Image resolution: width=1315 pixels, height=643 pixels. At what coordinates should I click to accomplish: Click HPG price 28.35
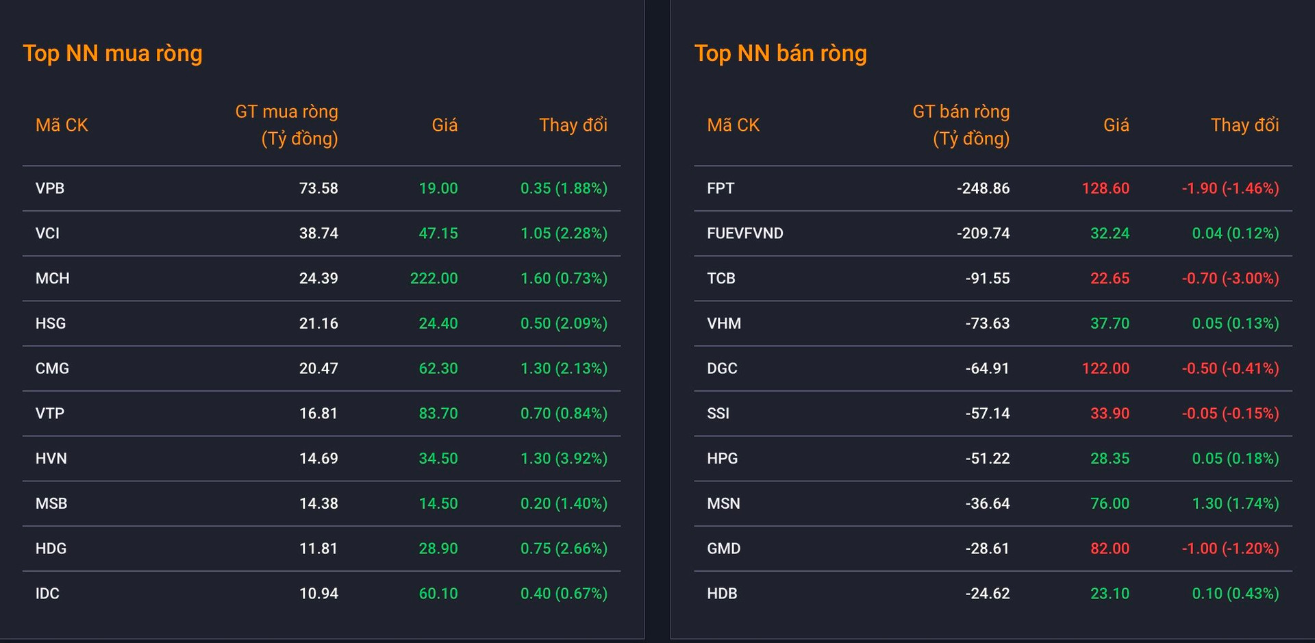pos(1110,459)
